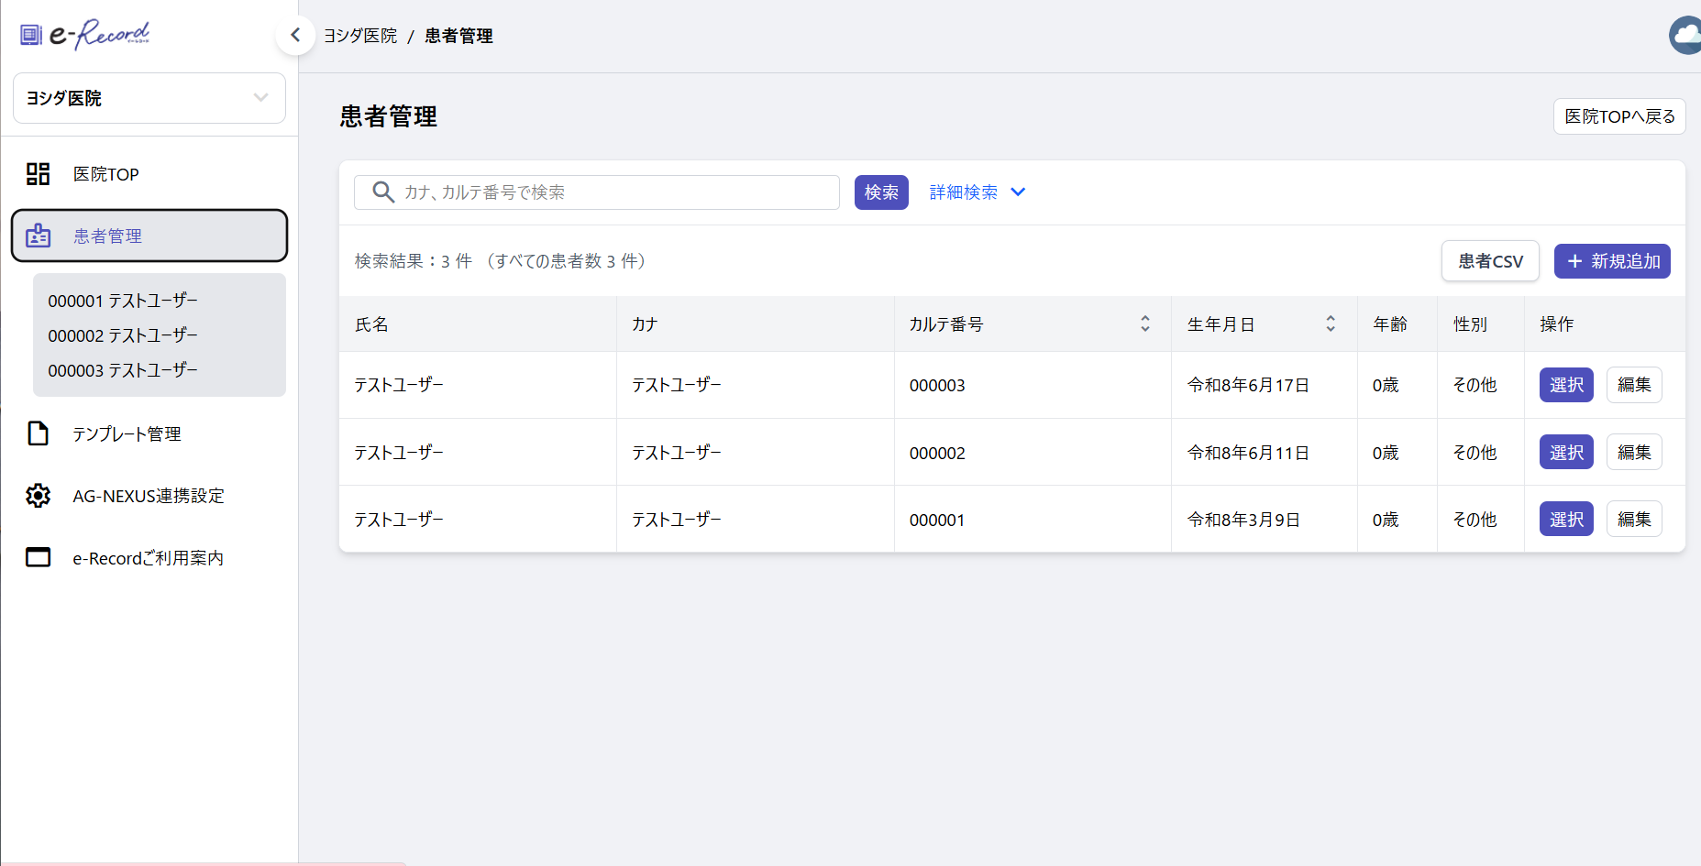The height and width of the screenshot is (866, 1701).
Task: Add a patient with 新規追加
Action: coord(1612,261)
